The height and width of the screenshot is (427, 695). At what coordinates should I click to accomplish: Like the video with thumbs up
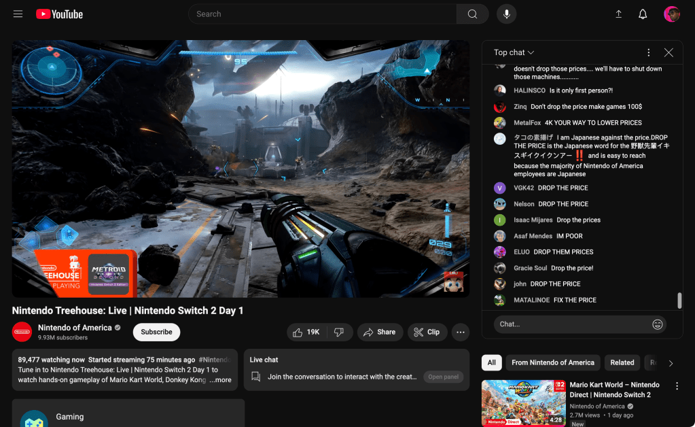[305, 332]
